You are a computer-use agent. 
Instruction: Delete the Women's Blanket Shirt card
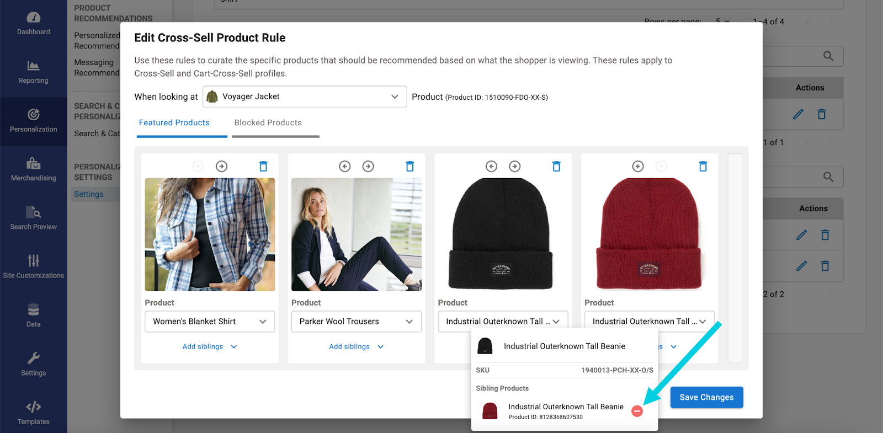pos(263,166)
